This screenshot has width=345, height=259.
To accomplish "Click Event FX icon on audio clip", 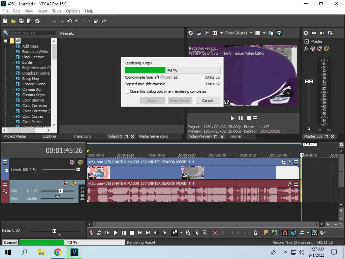I will point(290,184).
